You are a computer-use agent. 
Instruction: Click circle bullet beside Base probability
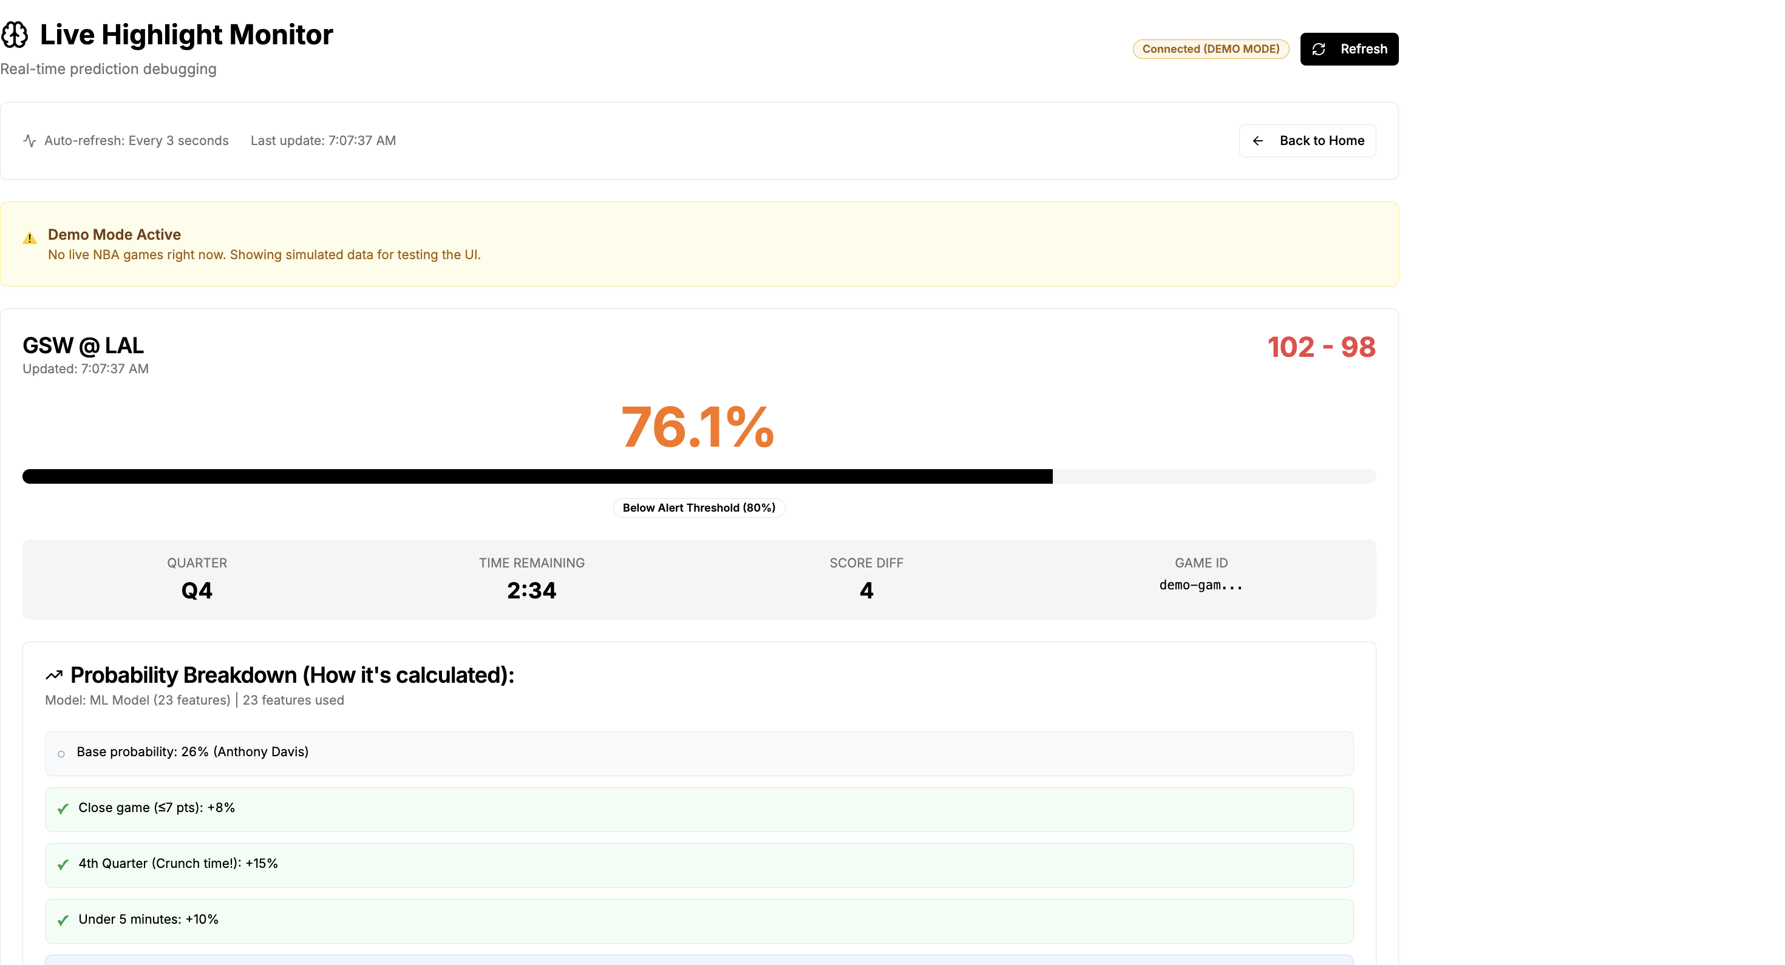pos(61,754)
